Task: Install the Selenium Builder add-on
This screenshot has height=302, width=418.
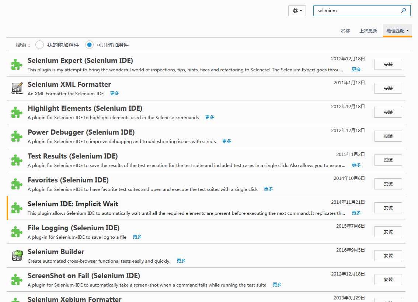Action: (388, 256)
